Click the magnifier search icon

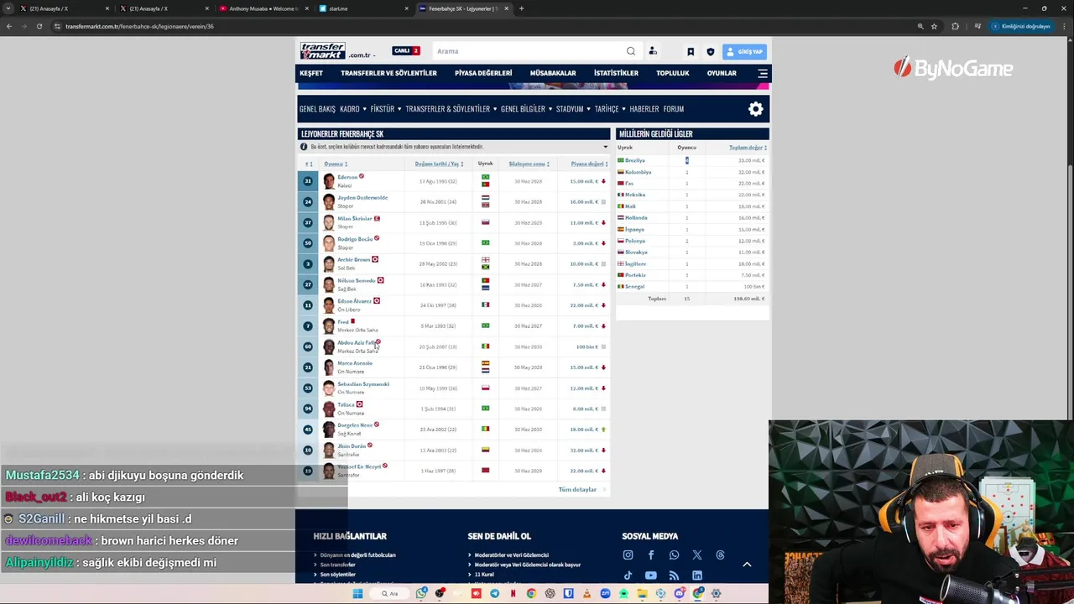[631, 51]
